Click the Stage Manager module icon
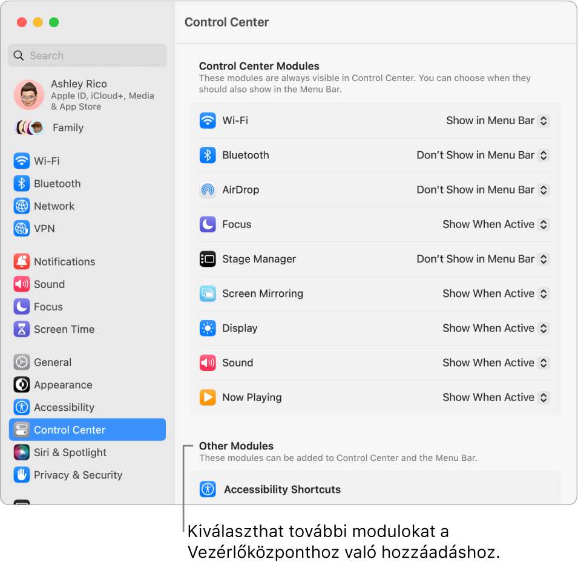The image size is (578, 565). [x=208, y=259]
